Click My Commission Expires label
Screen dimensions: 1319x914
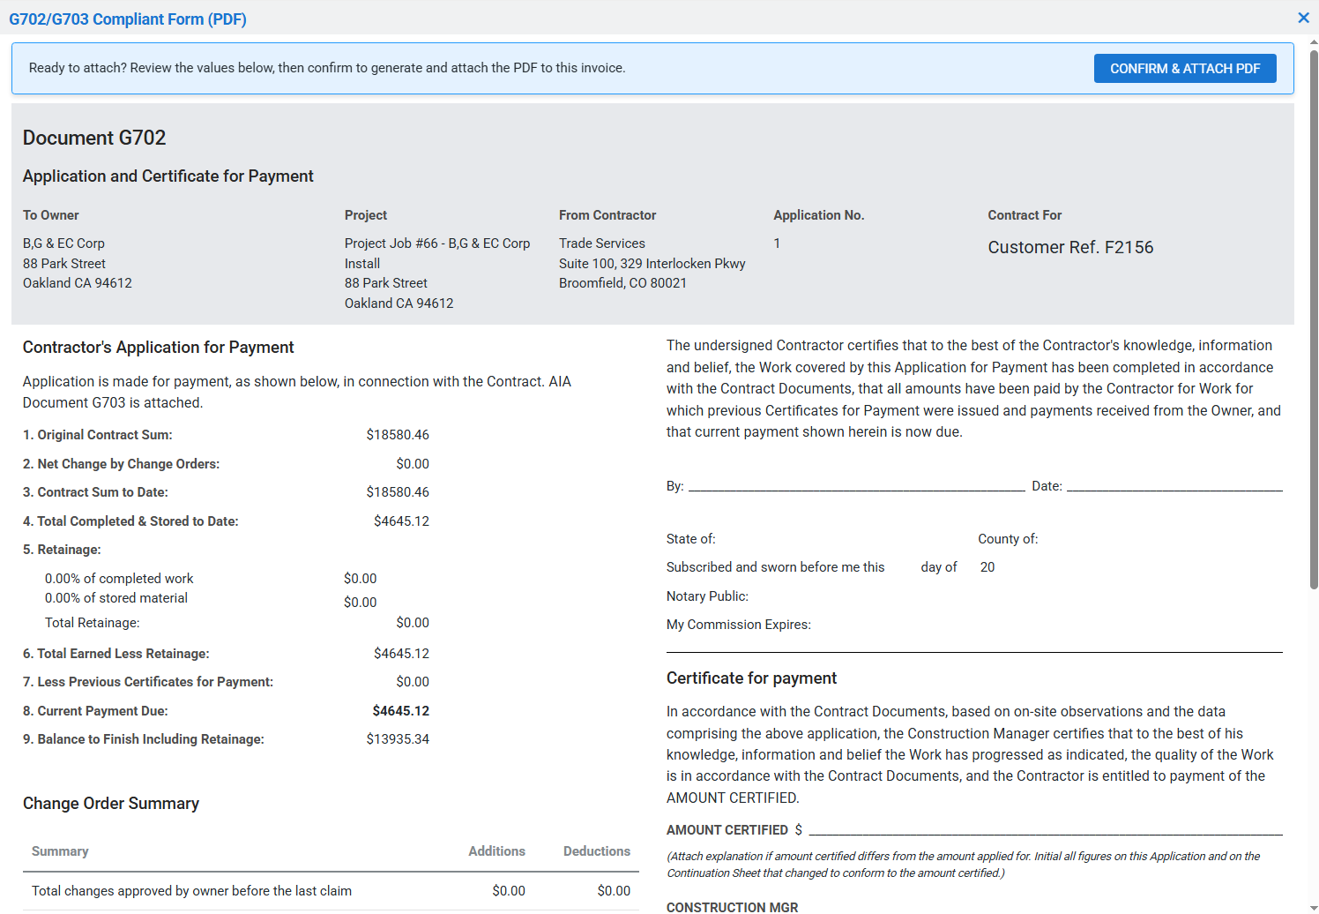[739, 625]
